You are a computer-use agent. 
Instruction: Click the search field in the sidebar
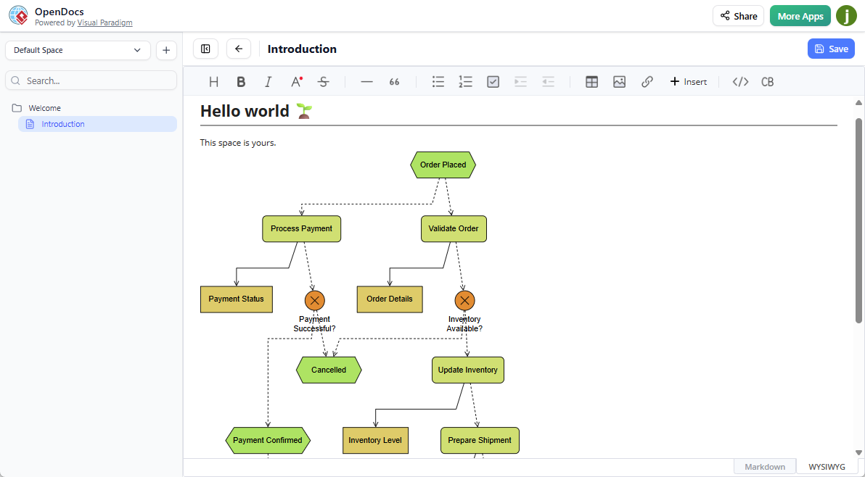click(x=91, y=80)
